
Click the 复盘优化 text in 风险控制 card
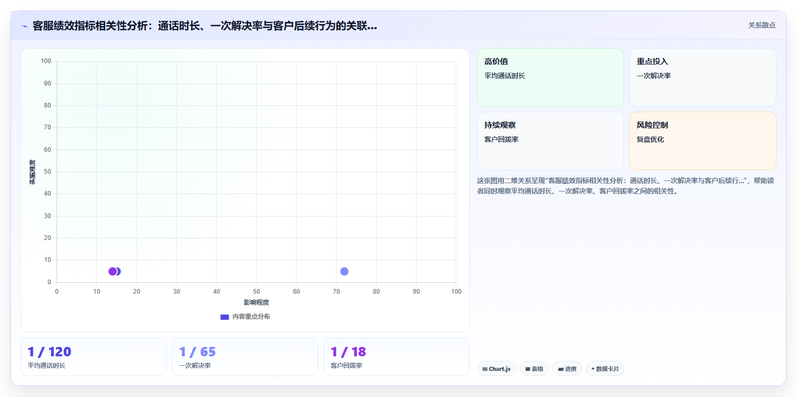pos(650,139)
